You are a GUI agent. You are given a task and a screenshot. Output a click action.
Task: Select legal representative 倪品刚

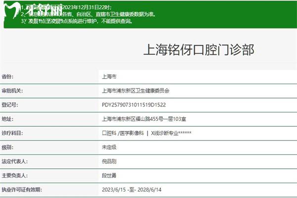(x=109, y=161)
